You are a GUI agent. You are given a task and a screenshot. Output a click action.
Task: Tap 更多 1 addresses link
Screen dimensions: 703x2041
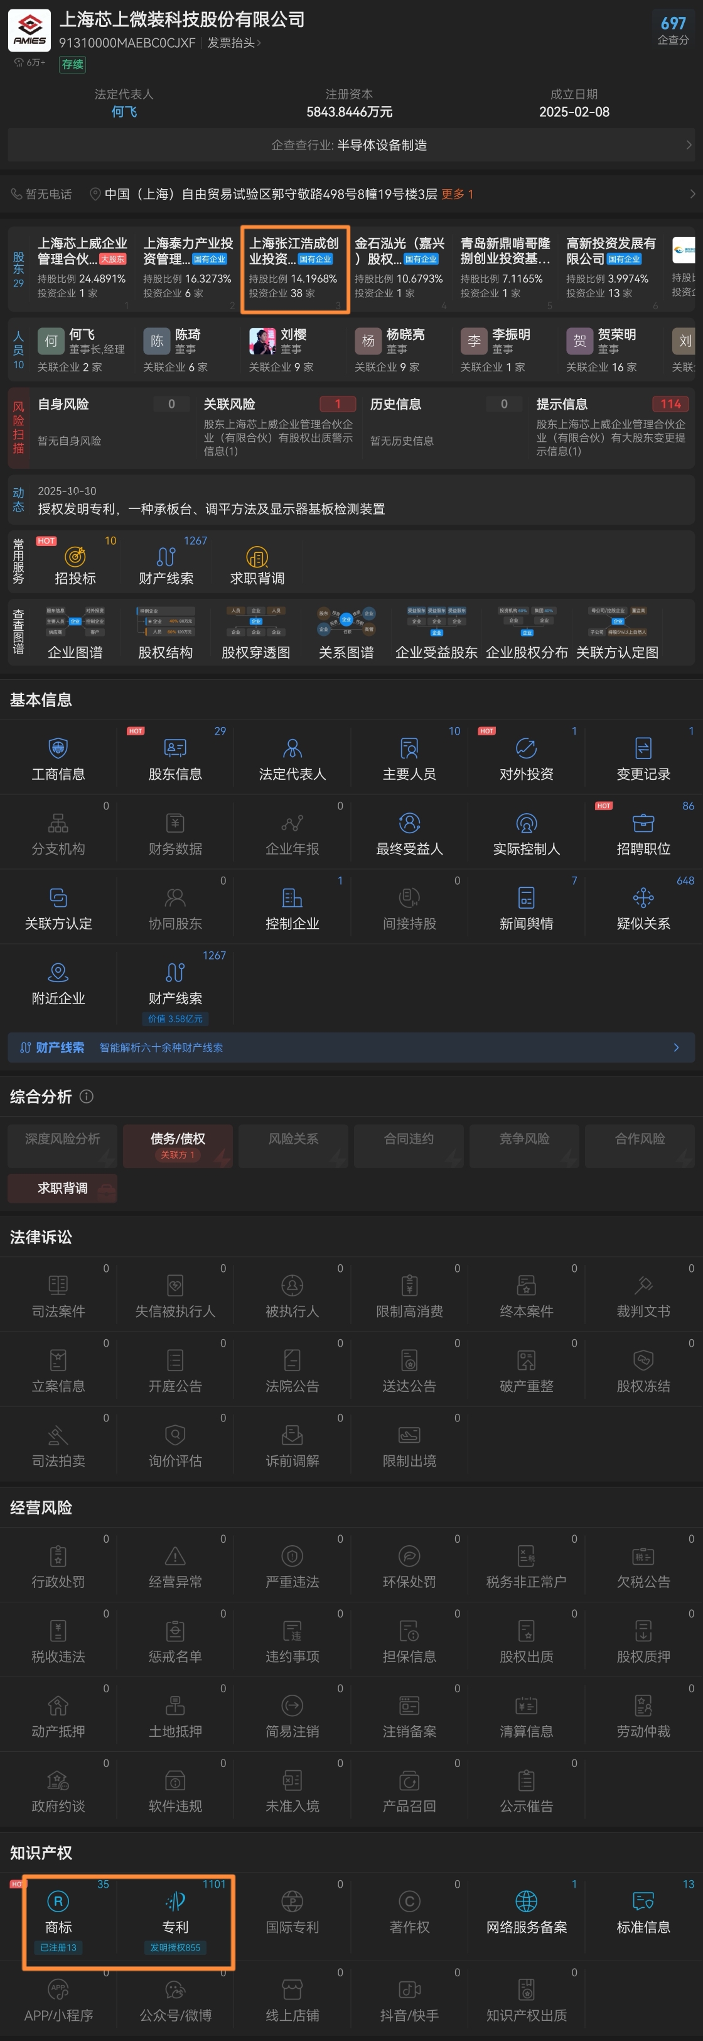point(457,194)
